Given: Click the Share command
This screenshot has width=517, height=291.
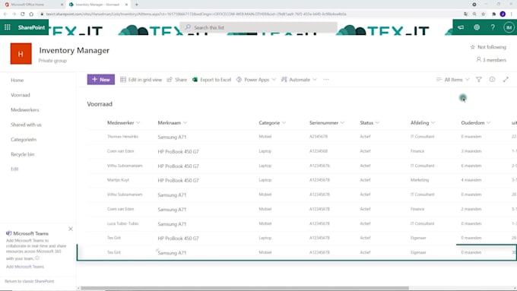Looking at the screenshot, I should tap(177, 80).
